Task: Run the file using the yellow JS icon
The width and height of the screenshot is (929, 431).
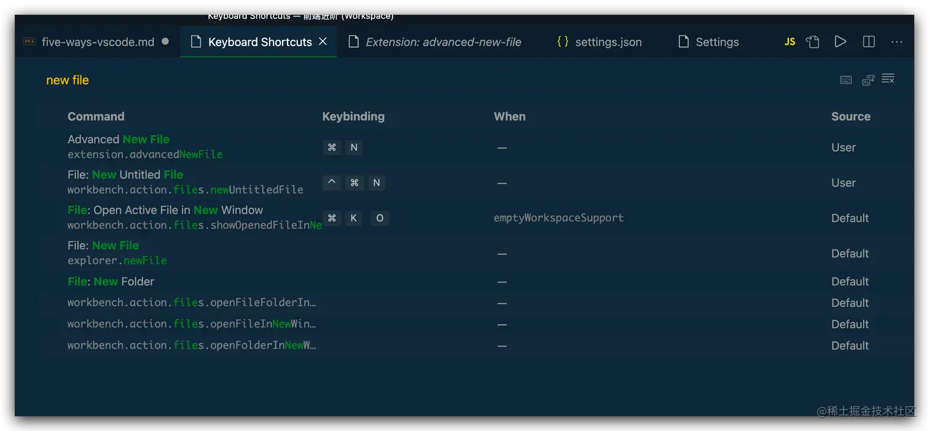Action: tap(790, 41)
